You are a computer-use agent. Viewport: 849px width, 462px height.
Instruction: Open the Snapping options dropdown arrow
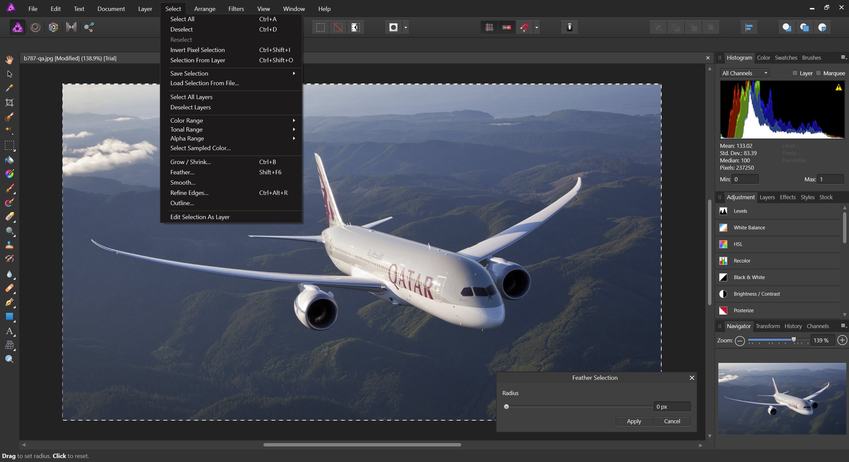point(536,27)
